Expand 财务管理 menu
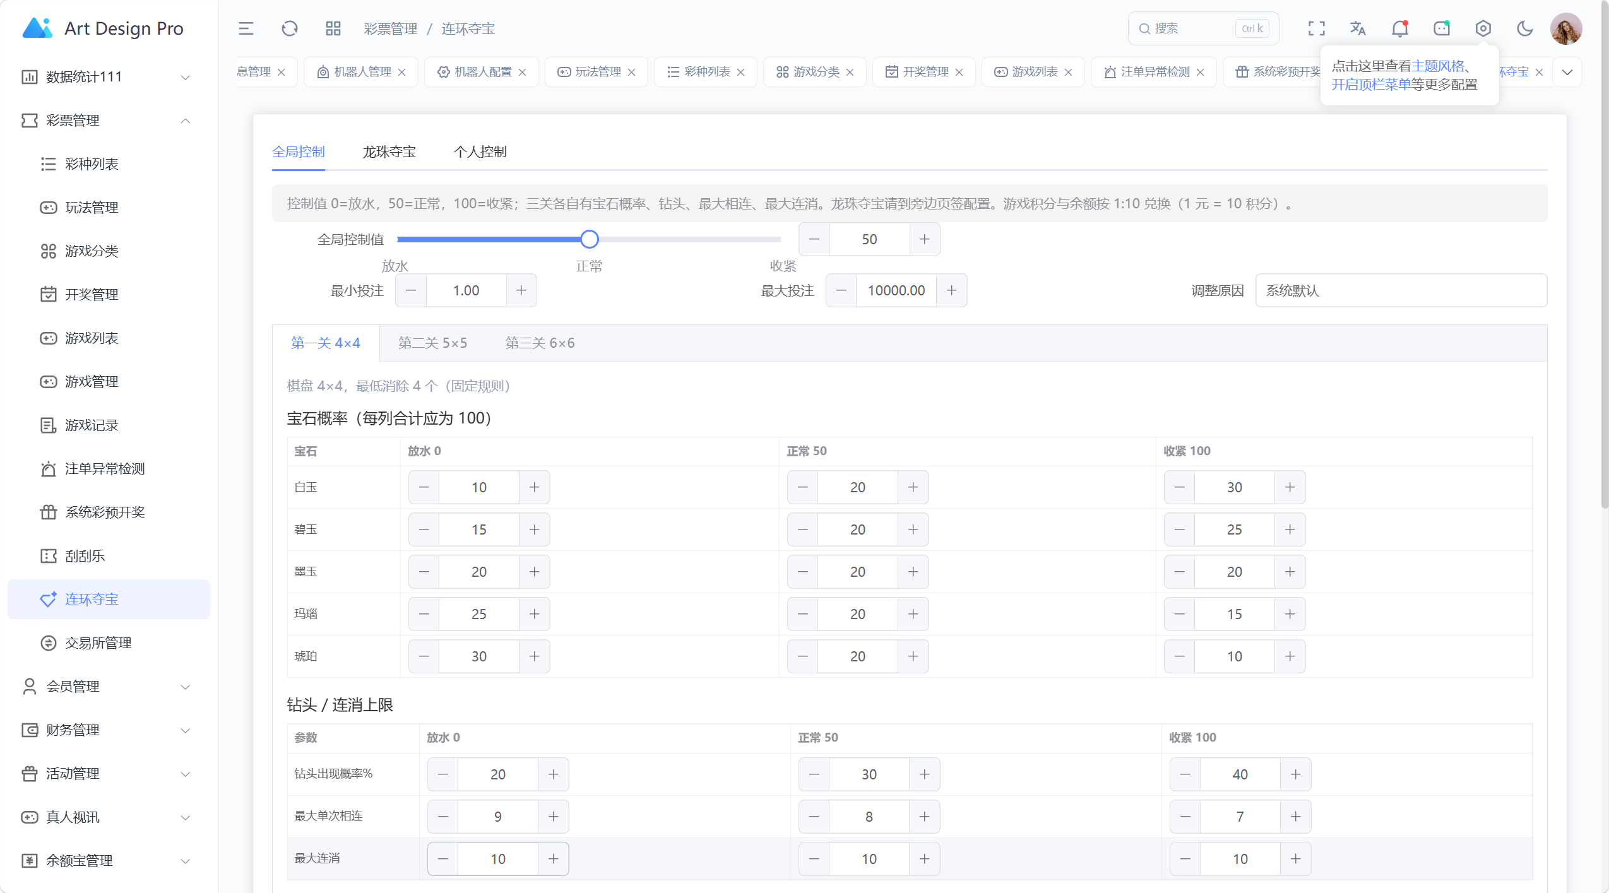This screenshot has width=1609, height=893. click(x=109, y=730)
